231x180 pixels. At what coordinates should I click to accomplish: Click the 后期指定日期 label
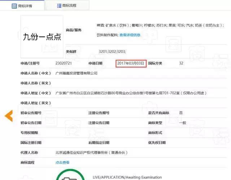point(99,142)
